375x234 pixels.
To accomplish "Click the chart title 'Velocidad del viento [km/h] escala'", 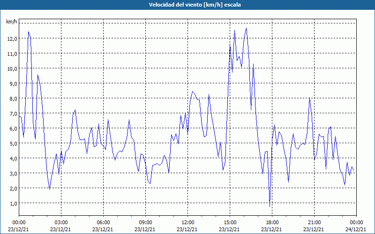I will click(195, 5).
